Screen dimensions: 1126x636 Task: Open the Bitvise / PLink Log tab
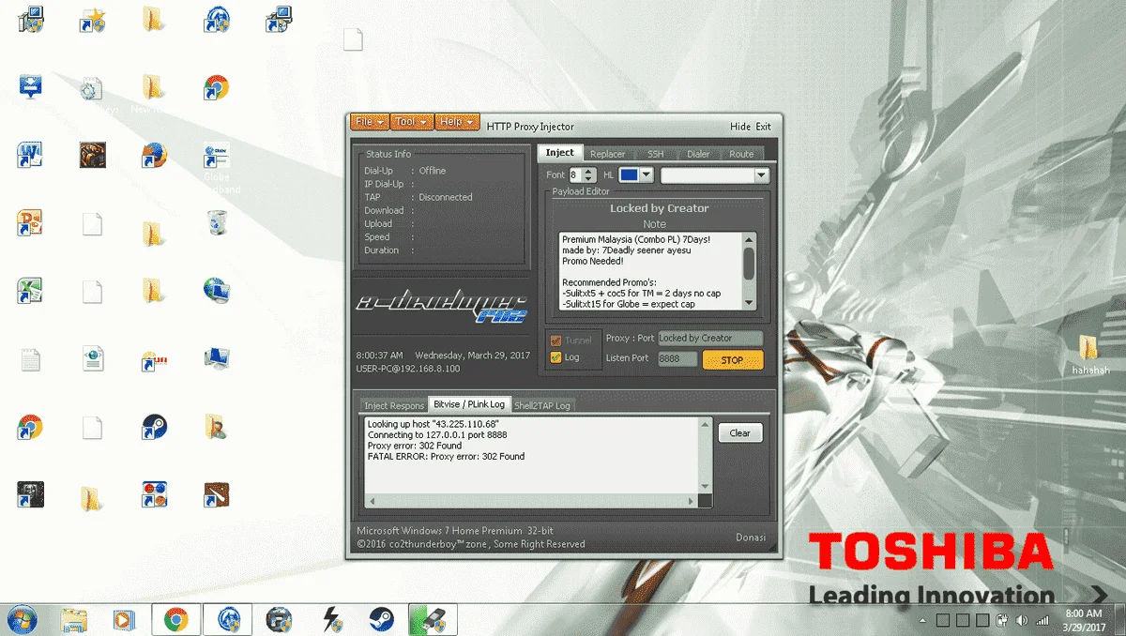click(x=469, y=404)
